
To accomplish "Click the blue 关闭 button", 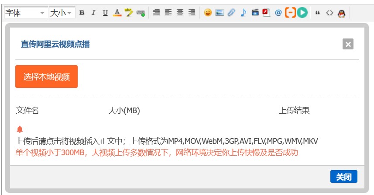I will (344, 177).
